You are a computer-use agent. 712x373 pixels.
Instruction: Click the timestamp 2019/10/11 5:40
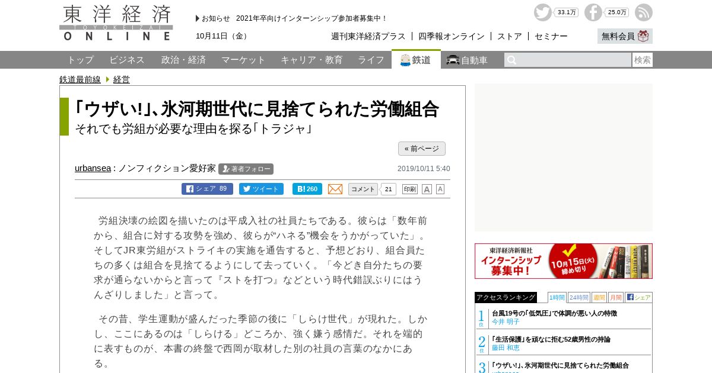(424, 169)
